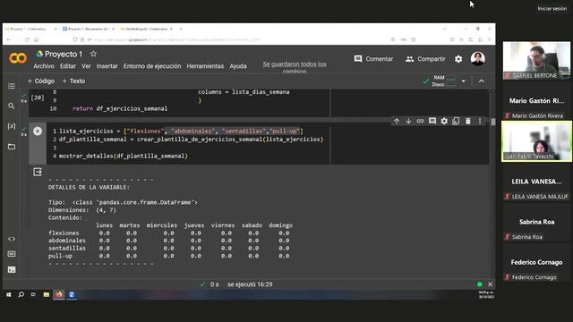The width and height of the screenshot is (573, 322).
Task: Open Zoom from the taskbar
Action: [72, 294]
